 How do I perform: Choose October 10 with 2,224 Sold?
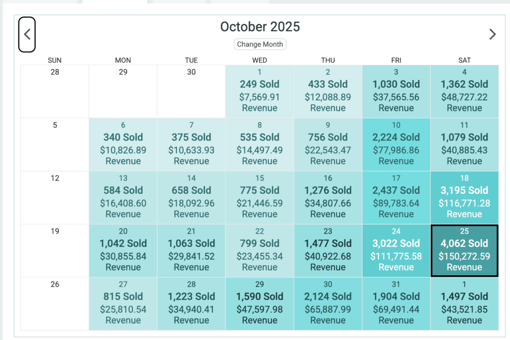pyautogui.click(x=396, y=145)
